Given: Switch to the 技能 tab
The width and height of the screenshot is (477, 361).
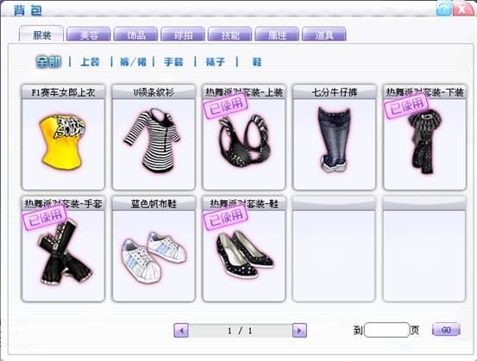Looking at the screenshot, I should point(230,34).
